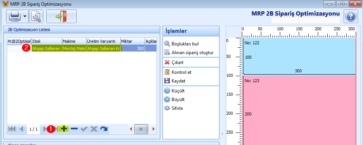The height and width of the screenshot is (145, 363).
Task: Click the Açıklama column header
Action: [x=151, y=41]
